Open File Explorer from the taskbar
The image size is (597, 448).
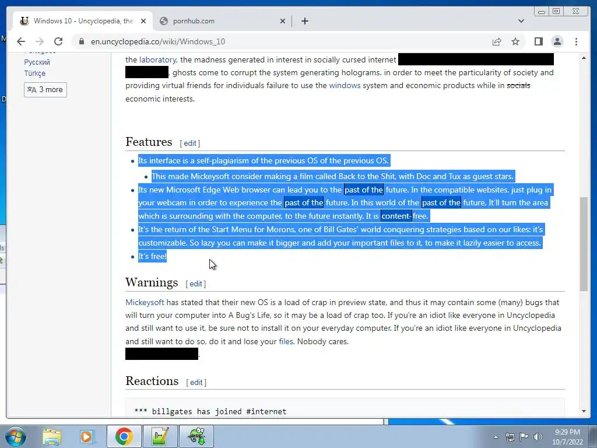point(52,436)
